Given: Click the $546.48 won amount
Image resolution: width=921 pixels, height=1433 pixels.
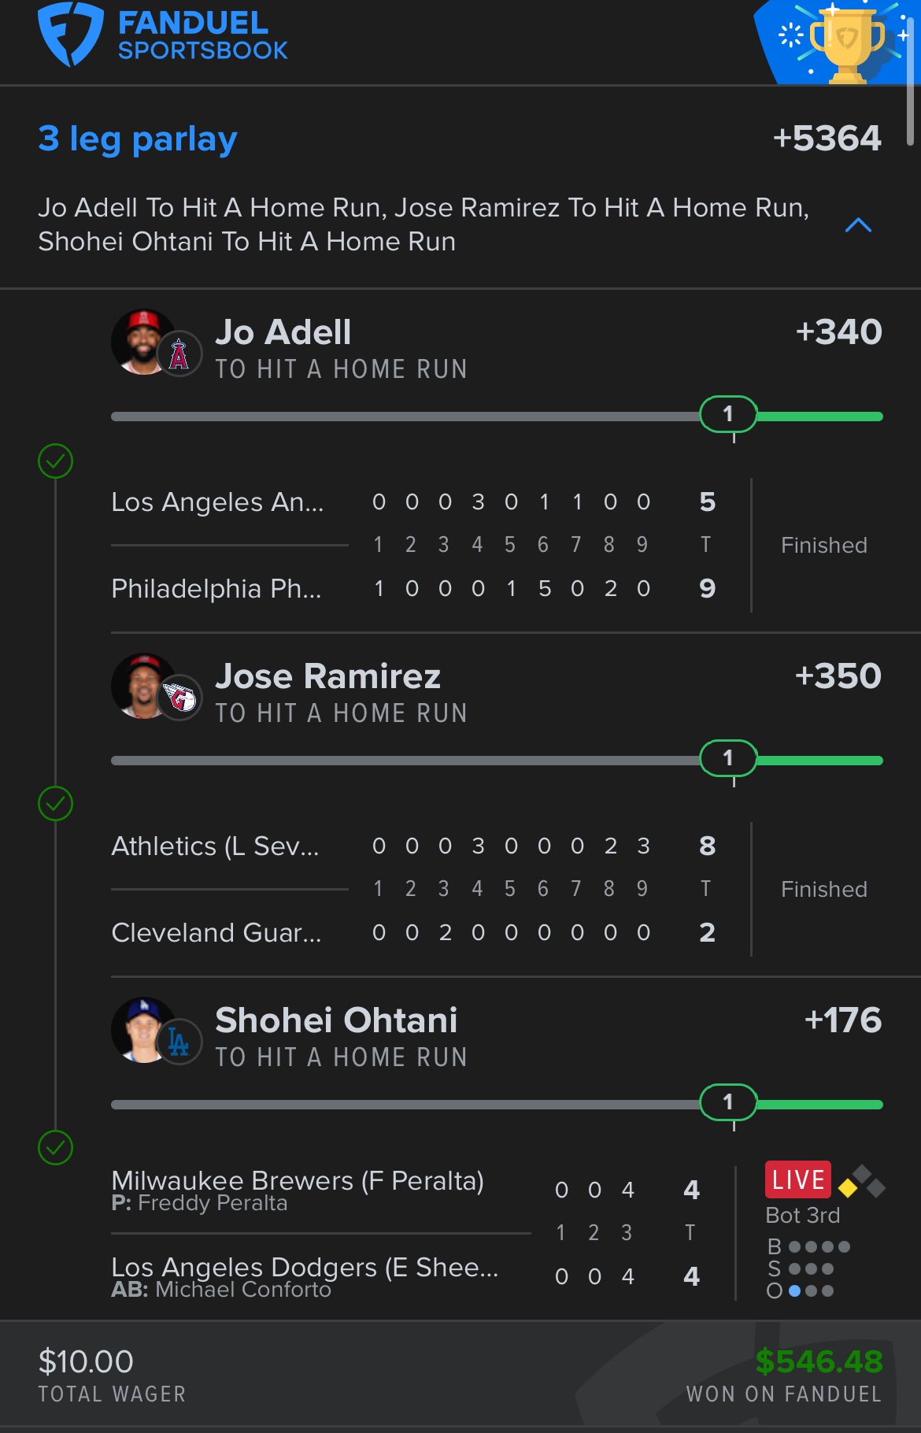Looking at the screenshot, I should click(819, 1361).
